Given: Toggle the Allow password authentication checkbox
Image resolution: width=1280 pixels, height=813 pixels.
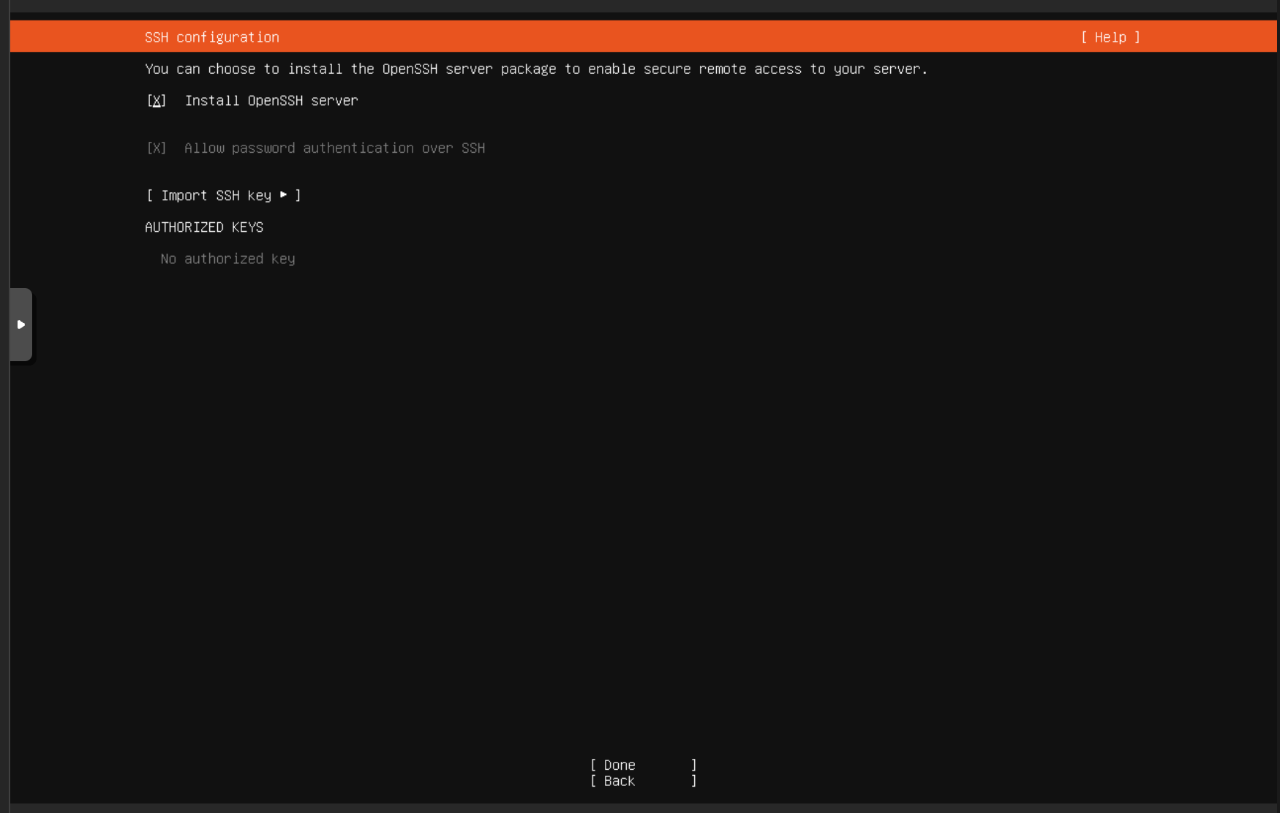Looking at the screenshot, I should pos(157,148).
